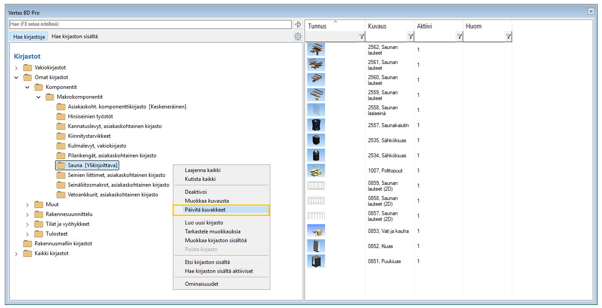Screen dimensions: 602x308
Task: Select thumbnail for 2560, Saunan lauteet
Action: [x=316, y=80]
